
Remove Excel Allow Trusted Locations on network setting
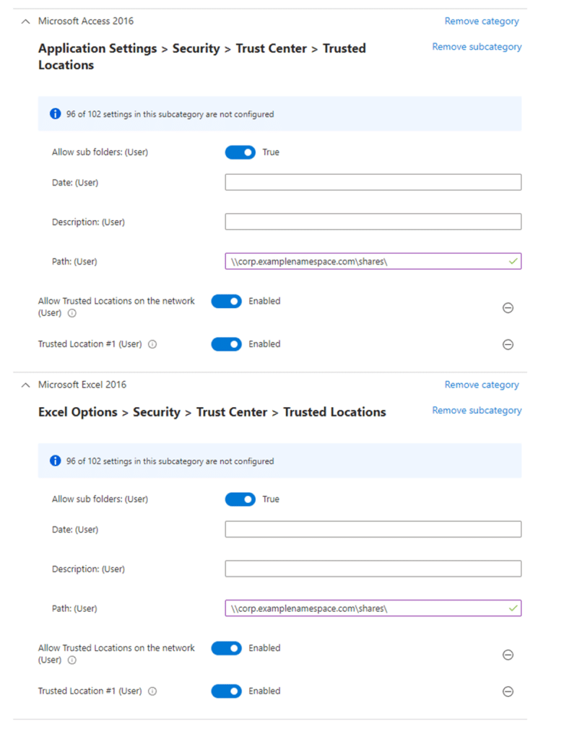pyautogui.click(x=508, y=655)
